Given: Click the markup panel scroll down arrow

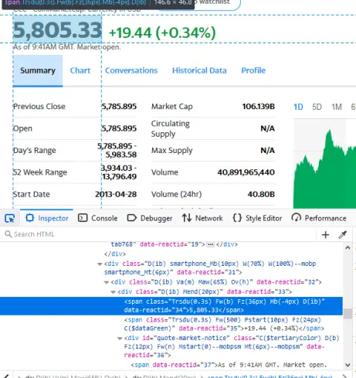Looking at the screenshot, I should 348,365.
